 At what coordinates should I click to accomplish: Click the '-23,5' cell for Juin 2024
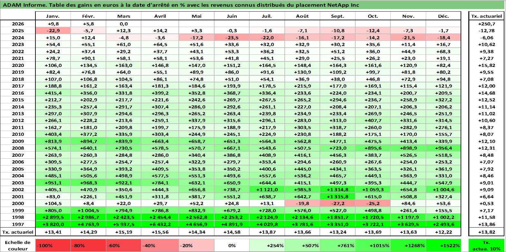(x=232, y=38)
